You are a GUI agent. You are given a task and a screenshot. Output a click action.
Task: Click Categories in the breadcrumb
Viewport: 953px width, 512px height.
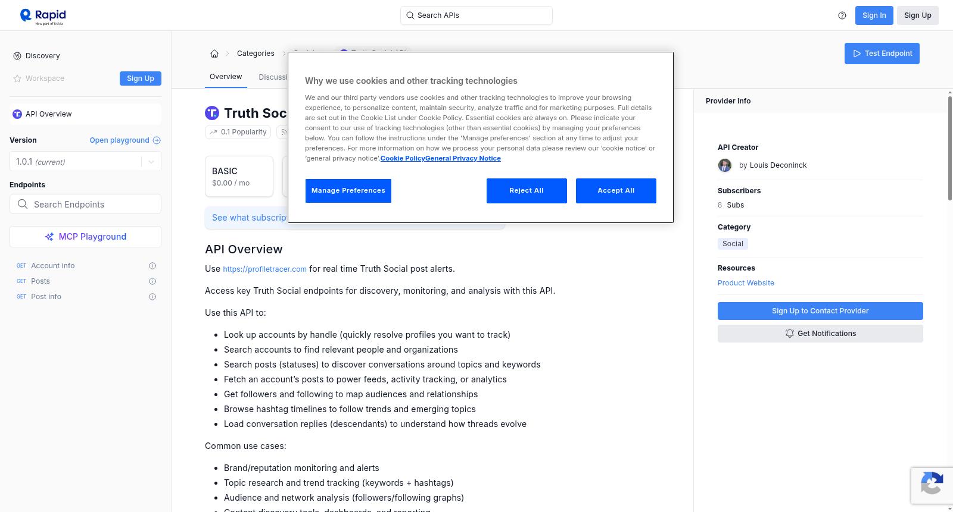[256, 54]
